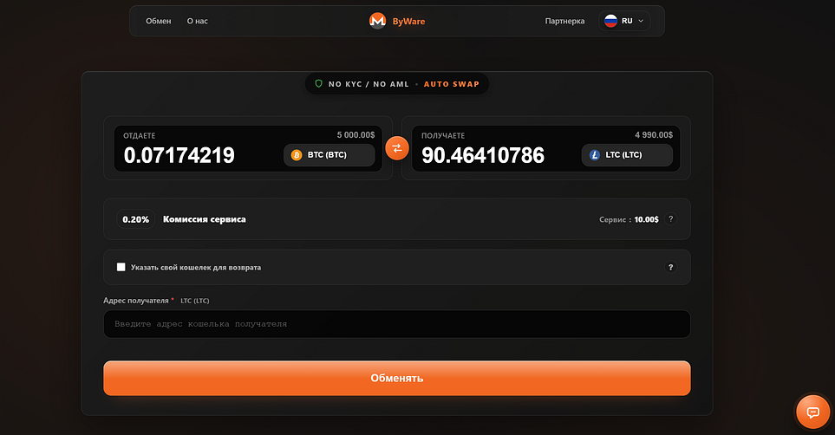
Task: Click the Litecoin coin icon
Action: pos(595,155)
